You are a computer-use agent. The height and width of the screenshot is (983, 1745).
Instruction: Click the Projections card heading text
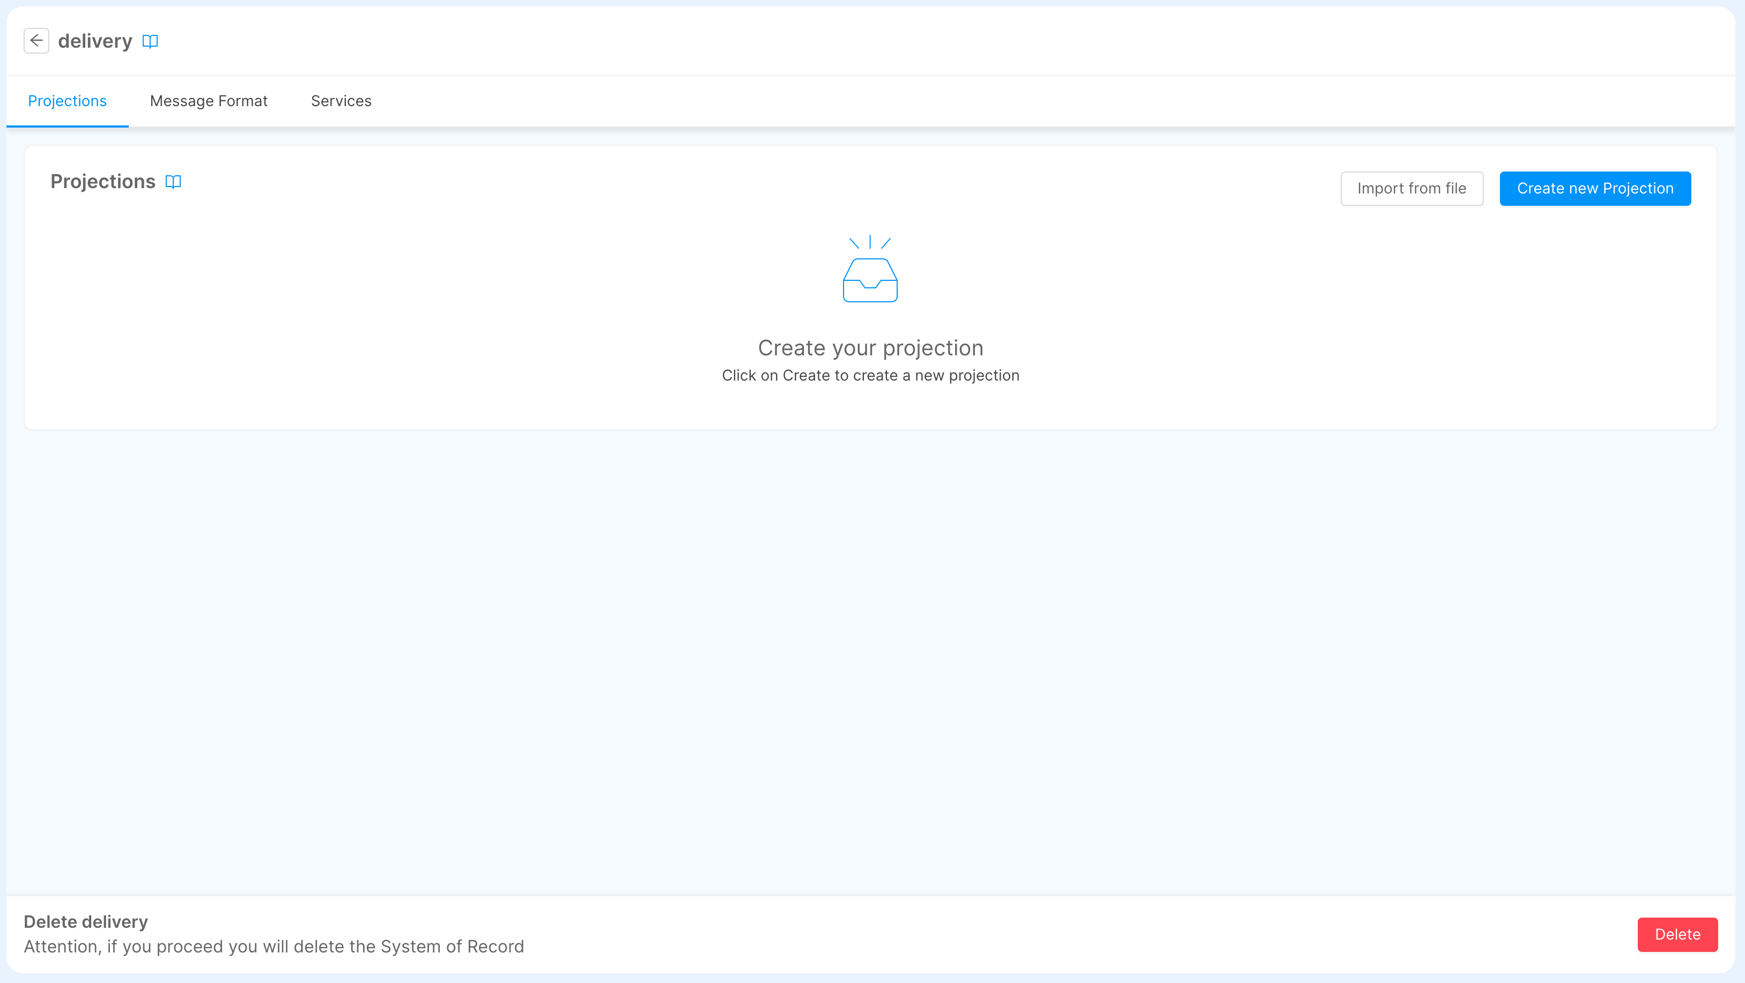pyautogui.click(x=103, y=182)
